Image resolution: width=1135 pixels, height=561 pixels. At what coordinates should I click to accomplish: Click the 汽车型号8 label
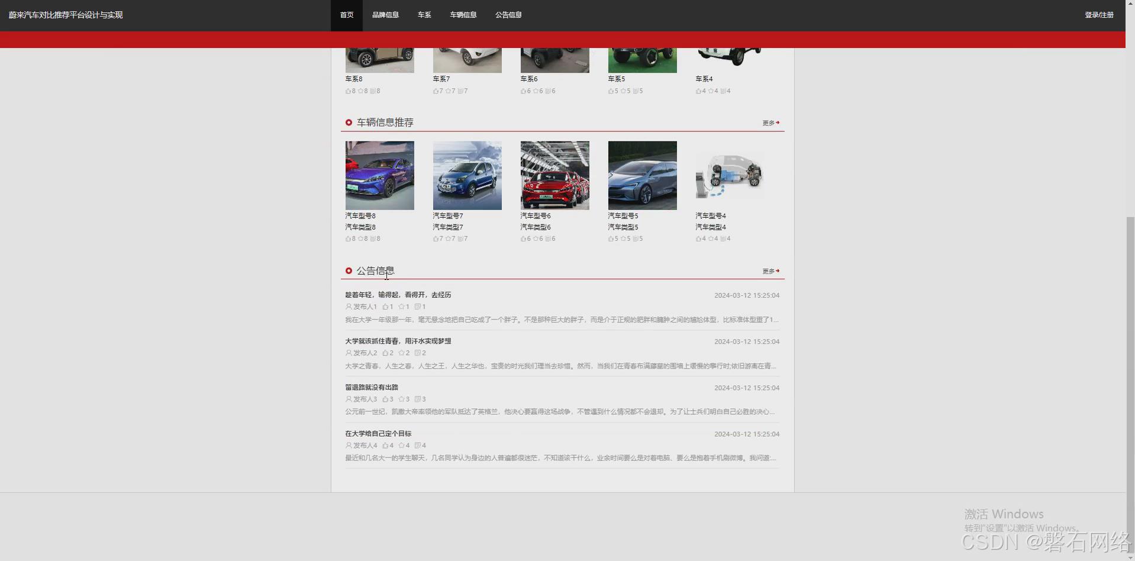[360, 216]
